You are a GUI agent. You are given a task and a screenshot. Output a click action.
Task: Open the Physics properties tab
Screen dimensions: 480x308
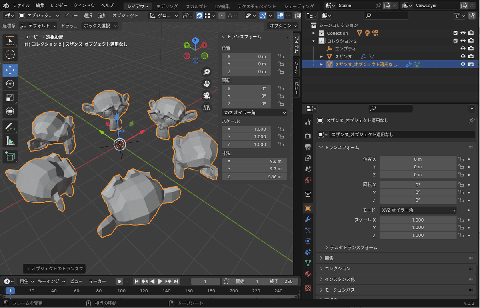[x=308, y=241]
